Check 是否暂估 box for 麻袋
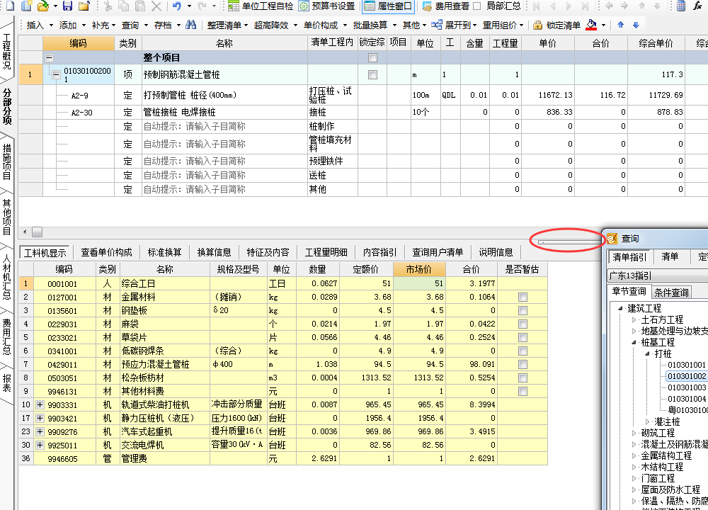Viewport: 708px width, 510px height. coord(523,324)
